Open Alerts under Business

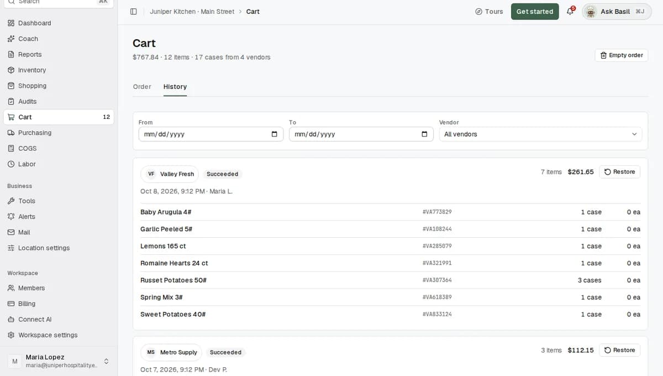click(x=59, y=217)
